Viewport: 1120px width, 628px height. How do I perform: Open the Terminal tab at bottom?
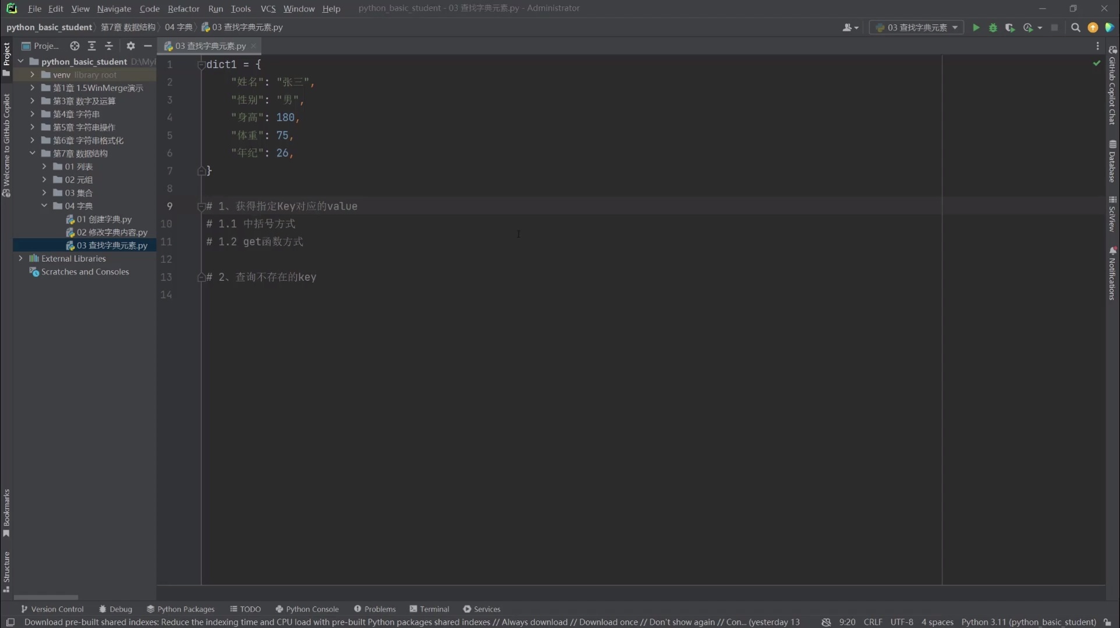(430, 609)
